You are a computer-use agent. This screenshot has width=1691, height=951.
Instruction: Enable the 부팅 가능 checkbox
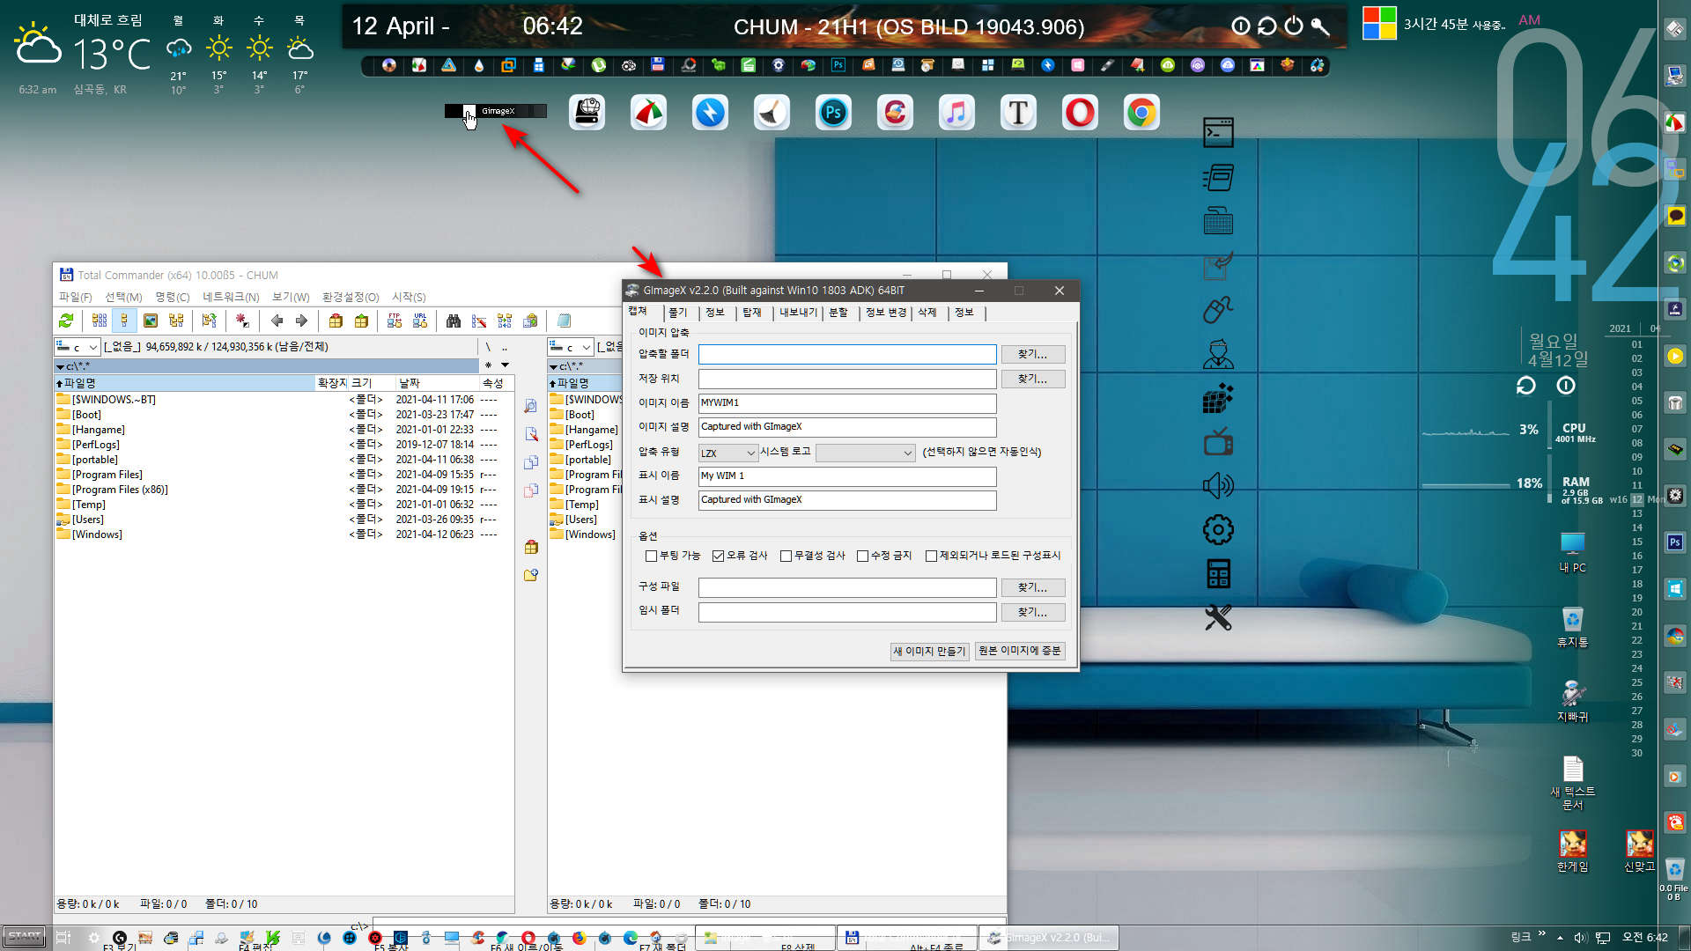pyautogui.click(x=651, y=556)
